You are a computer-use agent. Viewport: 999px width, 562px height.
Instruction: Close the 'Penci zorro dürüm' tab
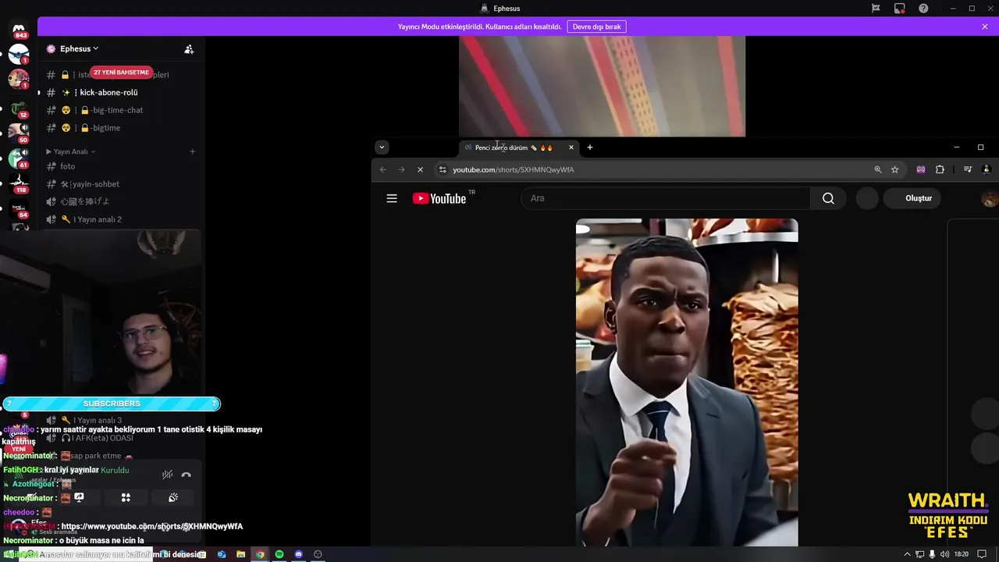pos(571,148)
